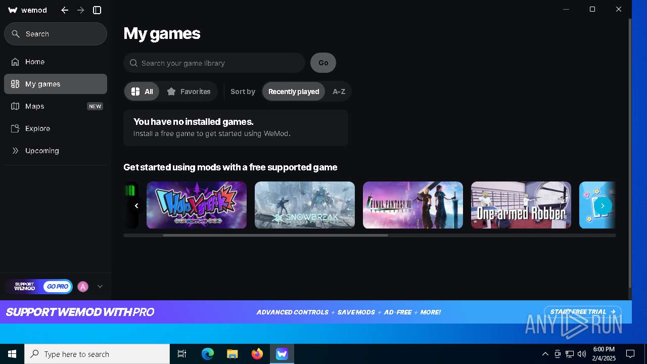Screen dimensions: 647x364
Task: Expand the account dropdown chevron
Action: tap(100, 287)
